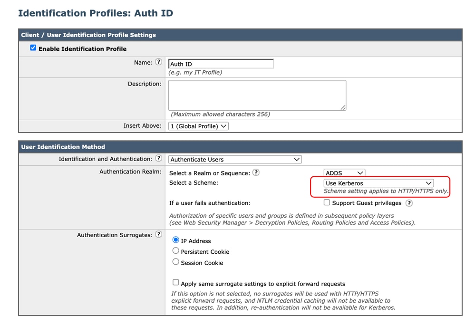The height and width of the screenshot is (325, 475).
Task: Enable Support Guest privileges
Action: pyautogui.click(x=327, y=203)
